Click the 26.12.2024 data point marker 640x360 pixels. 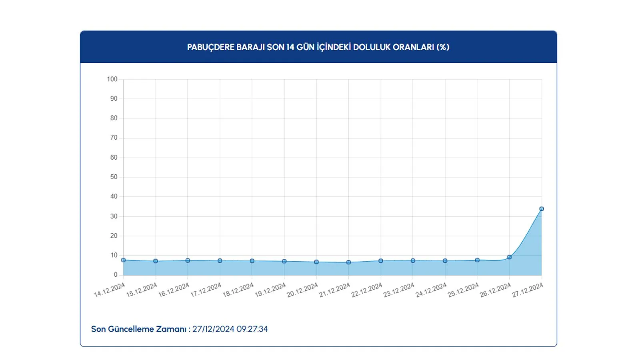pos(510,257)
